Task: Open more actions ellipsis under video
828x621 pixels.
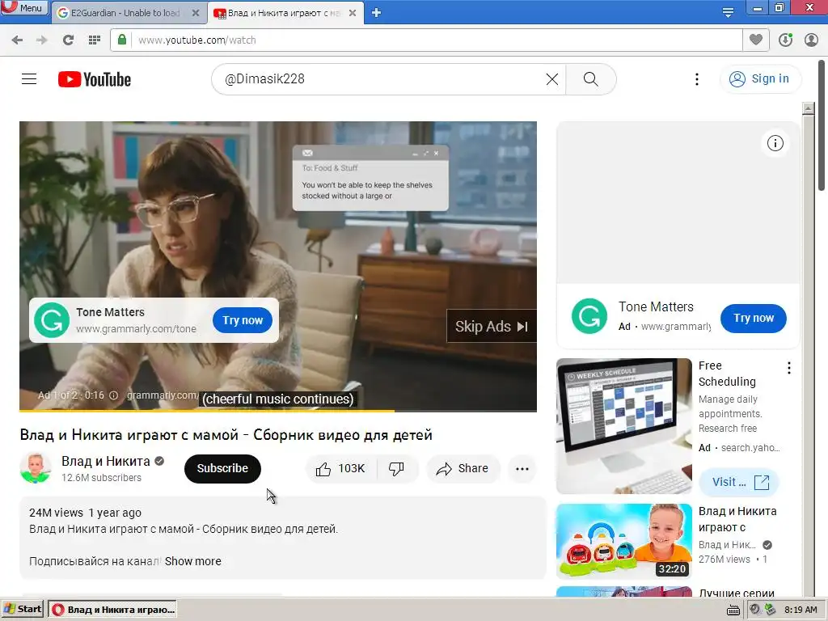Action: click(x=522, y=468)
